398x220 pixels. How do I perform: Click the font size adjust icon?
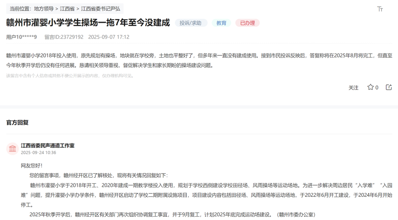380,9
